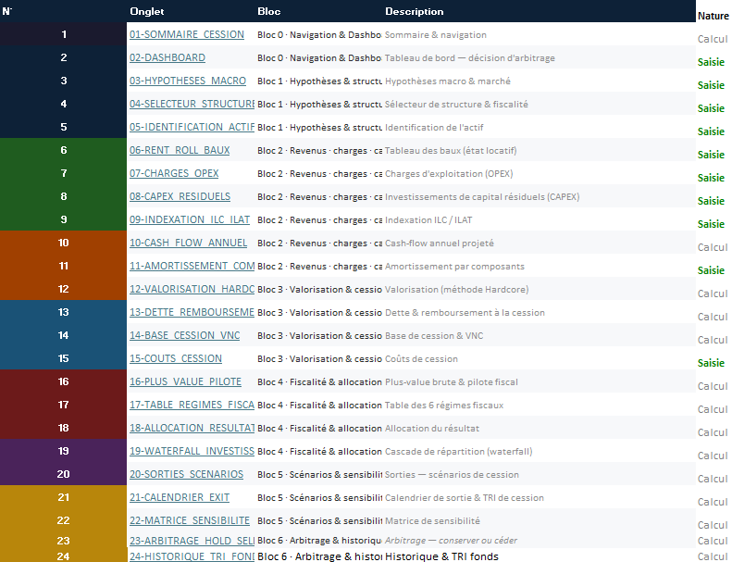This screenshot has height=562, width=732.
Task: Follow the 16-PLUS_VALUE_PILOTE link
Action: point(185,381)
